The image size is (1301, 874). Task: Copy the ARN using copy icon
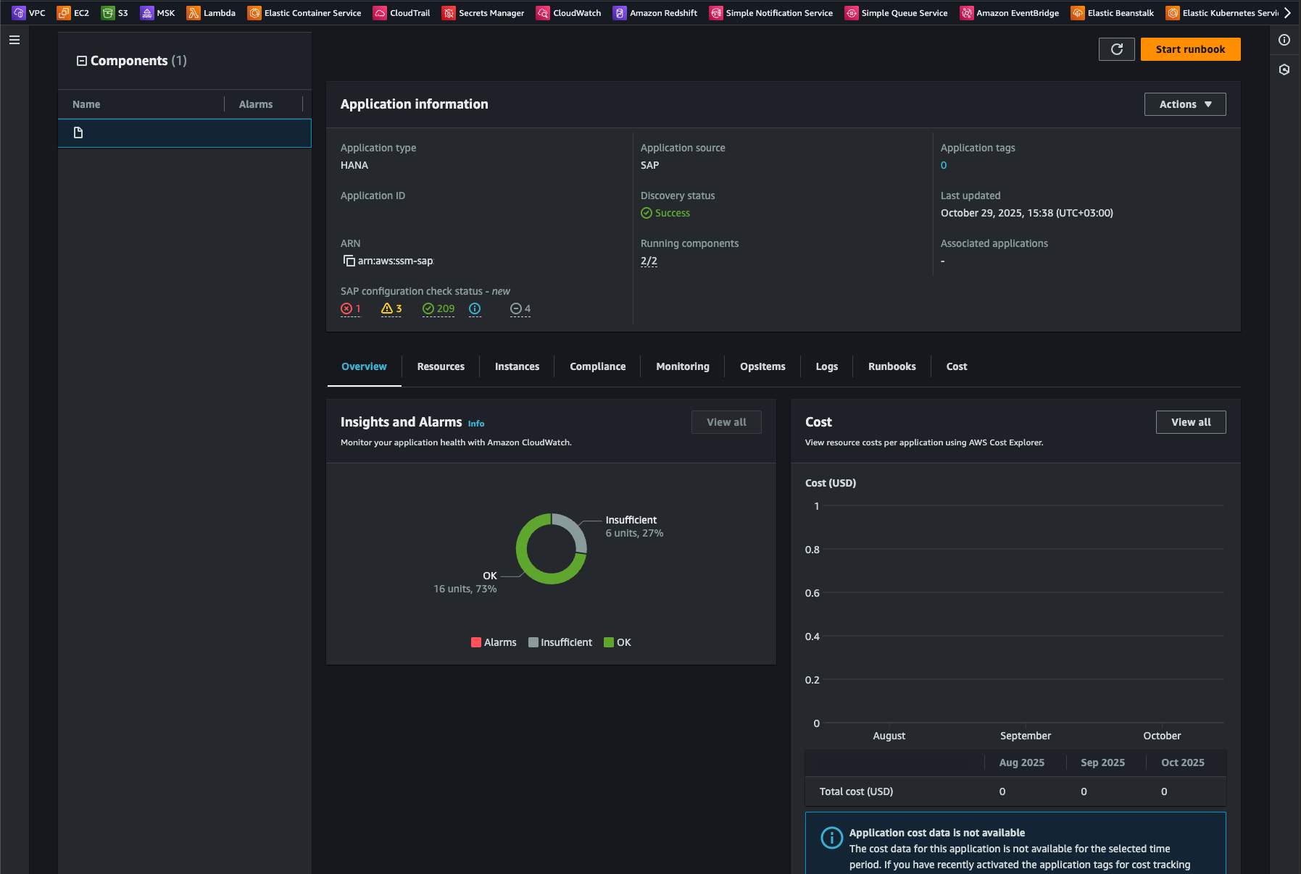349,261
